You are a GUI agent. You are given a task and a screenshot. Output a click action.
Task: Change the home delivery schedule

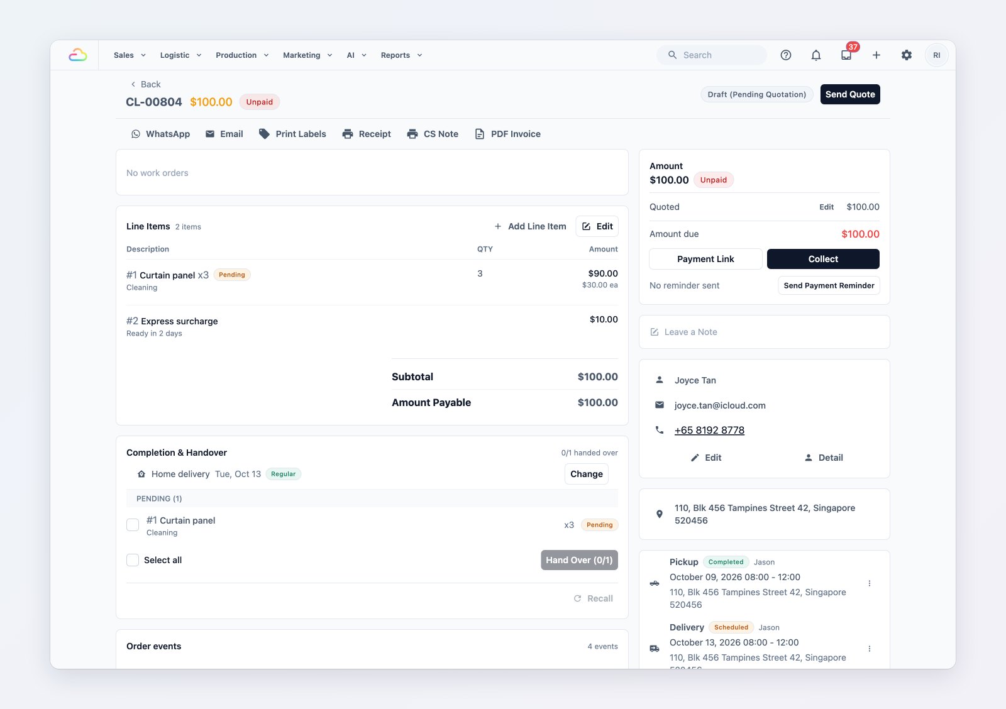pyautogui.click(x=587, y=474)
